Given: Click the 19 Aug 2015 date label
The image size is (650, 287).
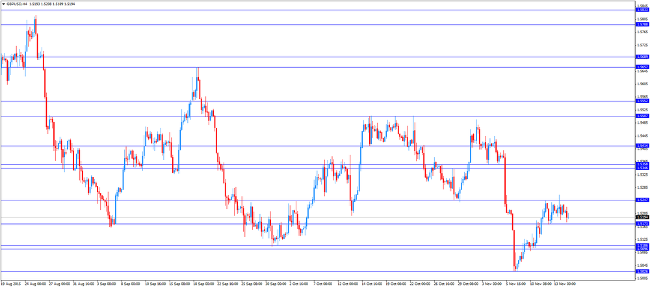Looking at the screenshot, I should click(10, 284).
